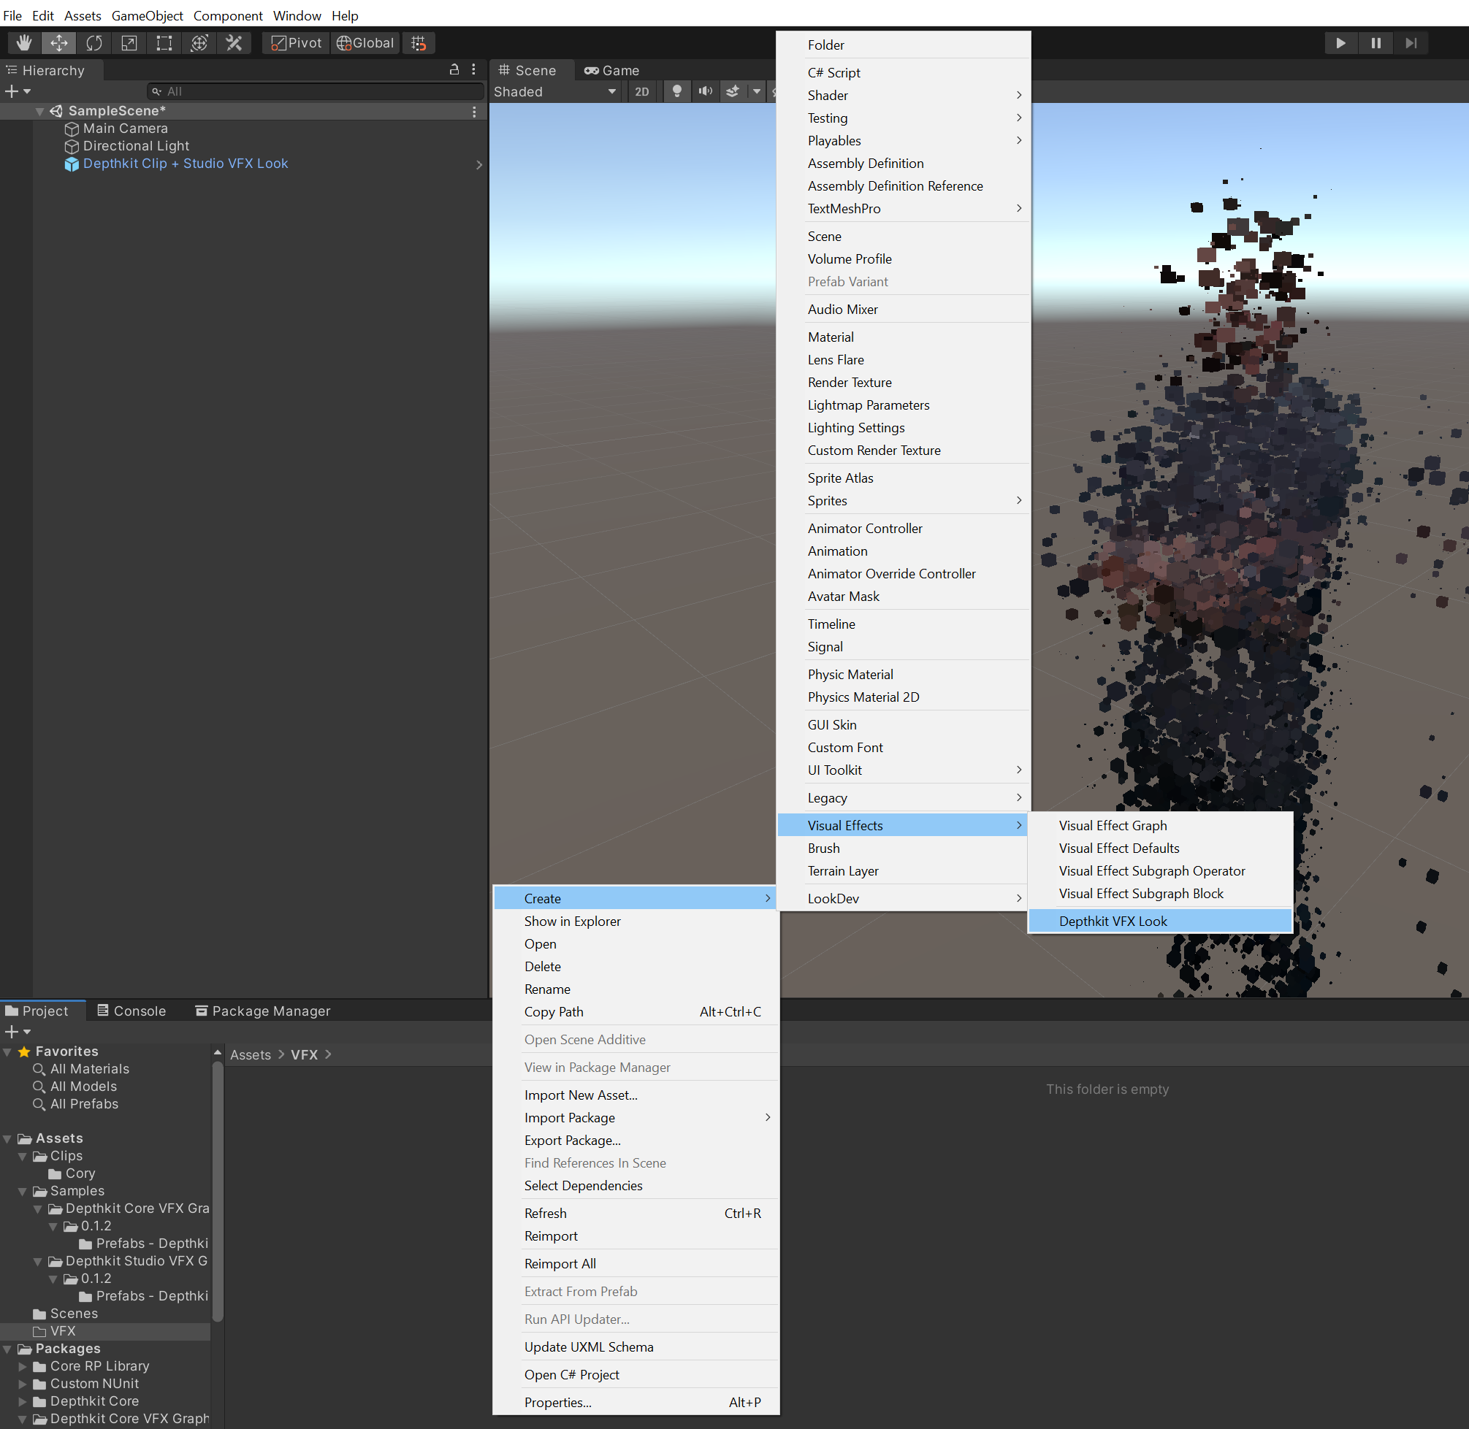Select the Rotate tool
The width and height of the screenshot is (1469, 1429).
click(x=94, y=43)
